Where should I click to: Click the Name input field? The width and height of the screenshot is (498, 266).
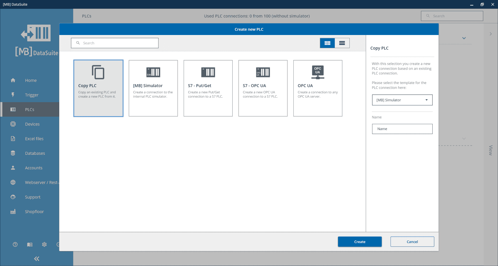tap(402, 129)
